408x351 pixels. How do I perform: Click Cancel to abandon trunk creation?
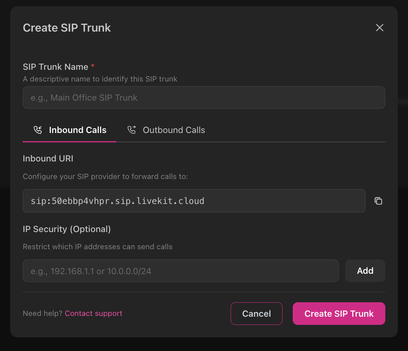pos(256,313)
